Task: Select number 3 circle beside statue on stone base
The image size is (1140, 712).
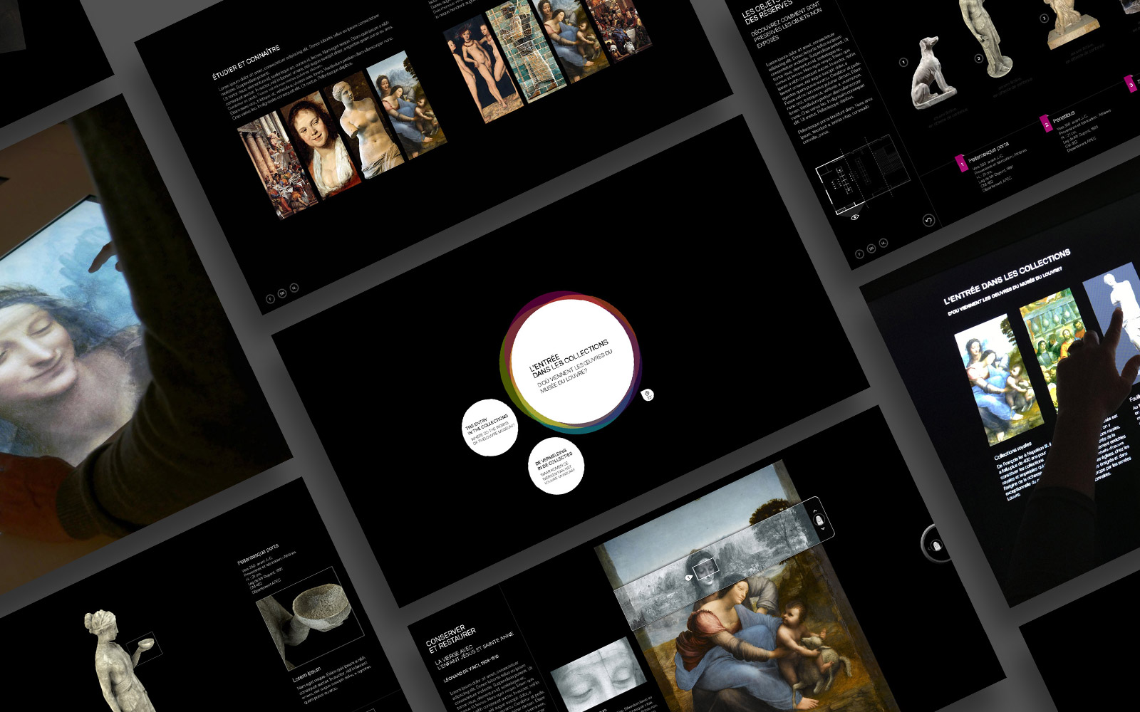Action: [1045, 19]
